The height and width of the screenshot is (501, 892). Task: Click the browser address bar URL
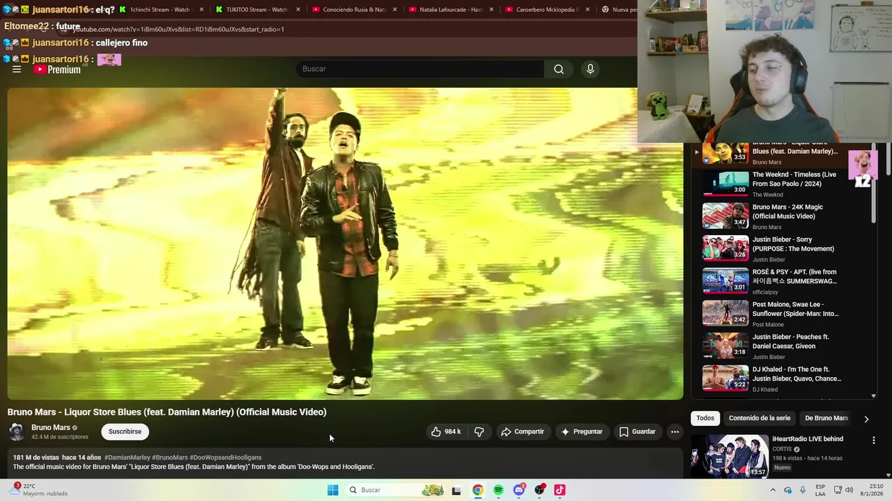tap(178, 29)
